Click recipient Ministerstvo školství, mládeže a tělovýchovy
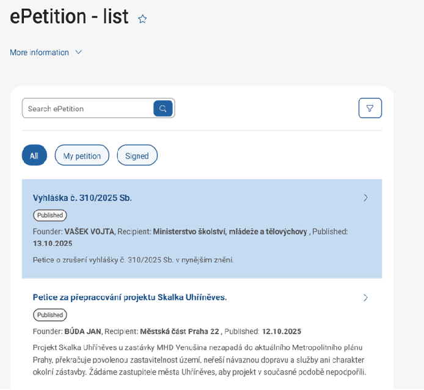Viewport: 424px width, 390px height. [230, 232]
